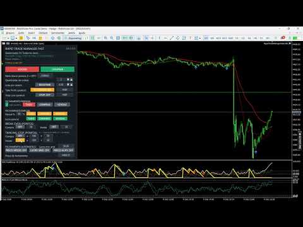The height and width of the screenshot is (227, 303).
Task: Expand the profiles dropdown arrow
Action: coord(16,38)
